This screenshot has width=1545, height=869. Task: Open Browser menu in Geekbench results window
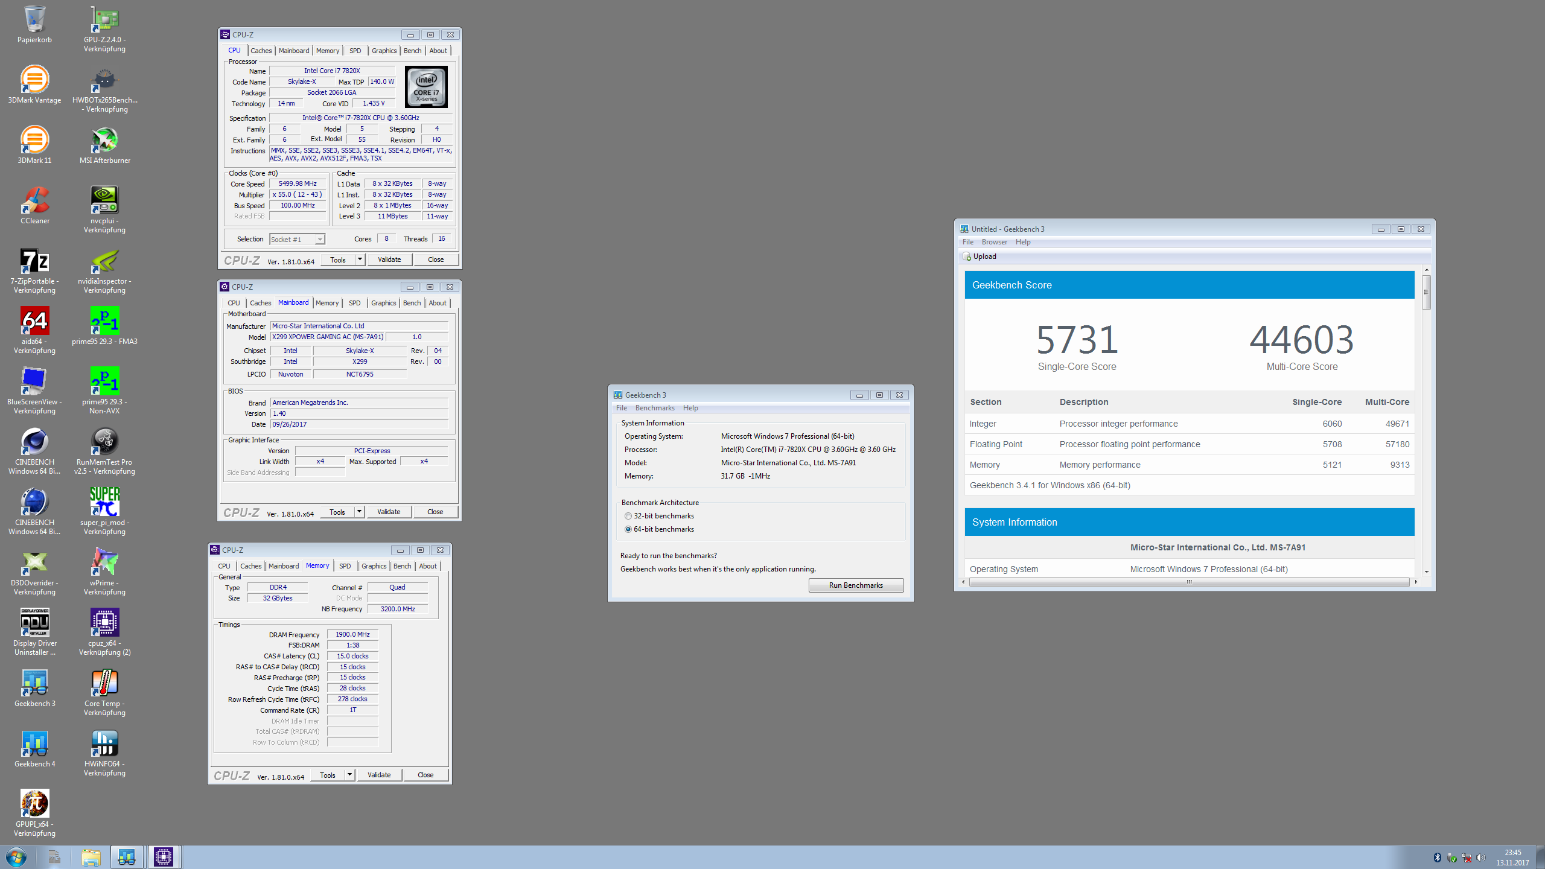[994, 242]
